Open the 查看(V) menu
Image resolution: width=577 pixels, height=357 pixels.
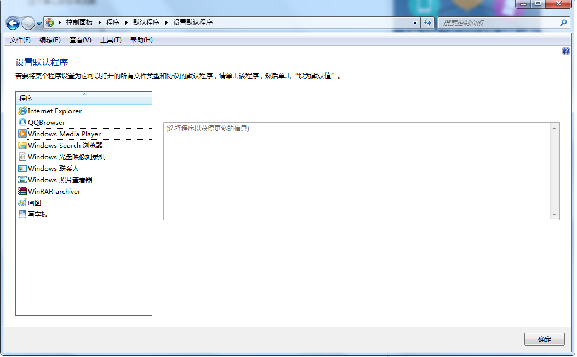pyautogui.click(x=80, y=40)
